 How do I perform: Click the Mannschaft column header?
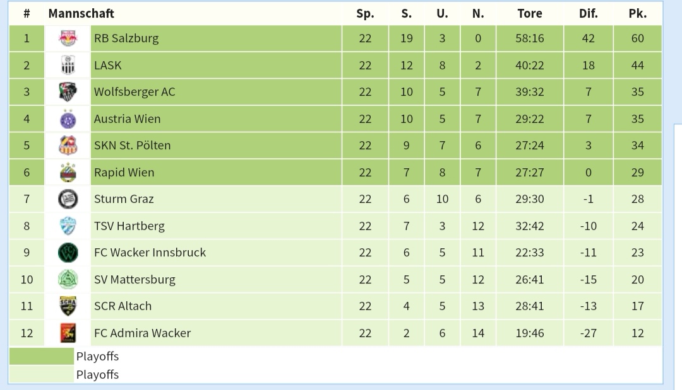81,13
